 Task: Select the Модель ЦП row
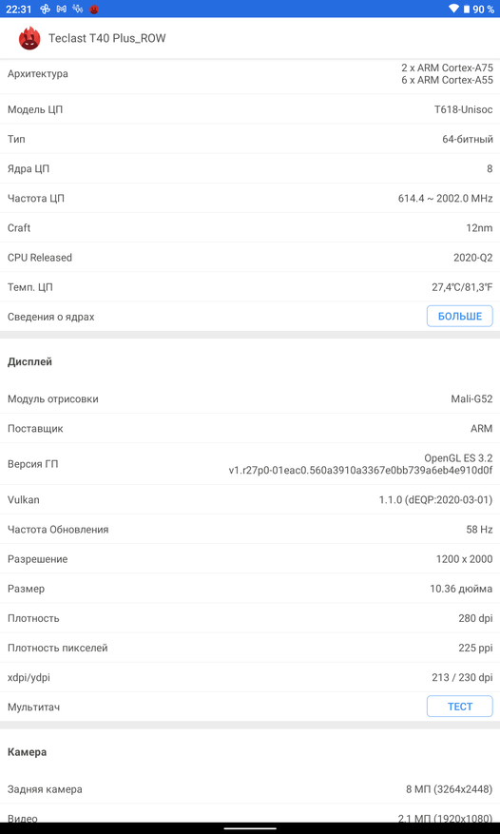[250, 109]
